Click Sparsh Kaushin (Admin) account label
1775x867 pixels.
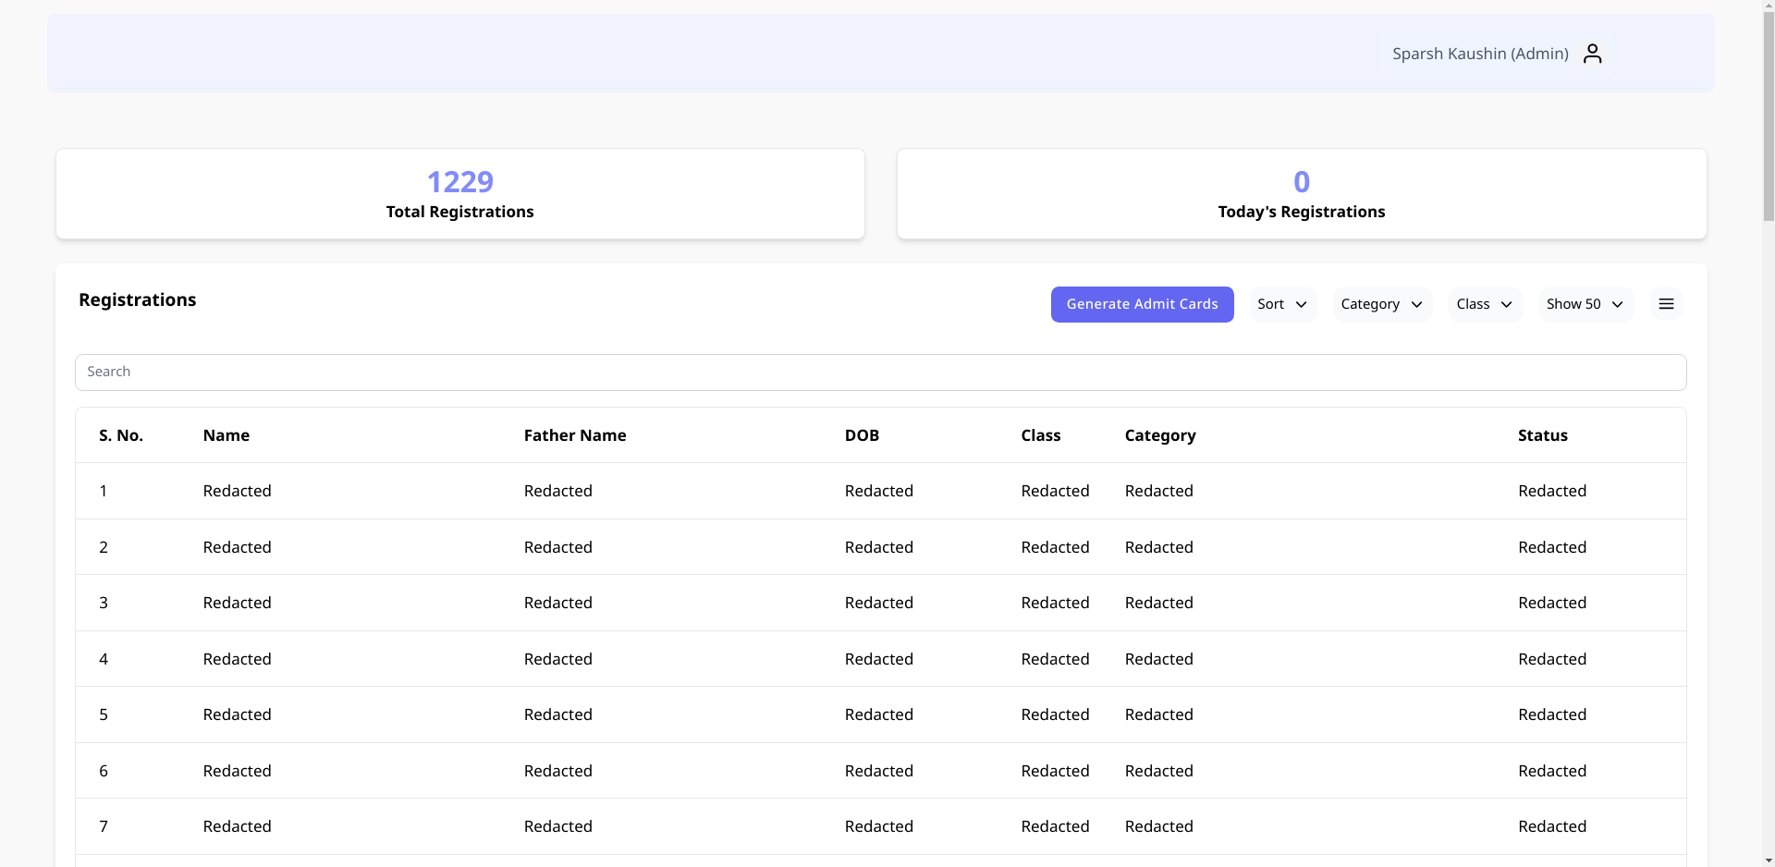(x=1480, y=54)
